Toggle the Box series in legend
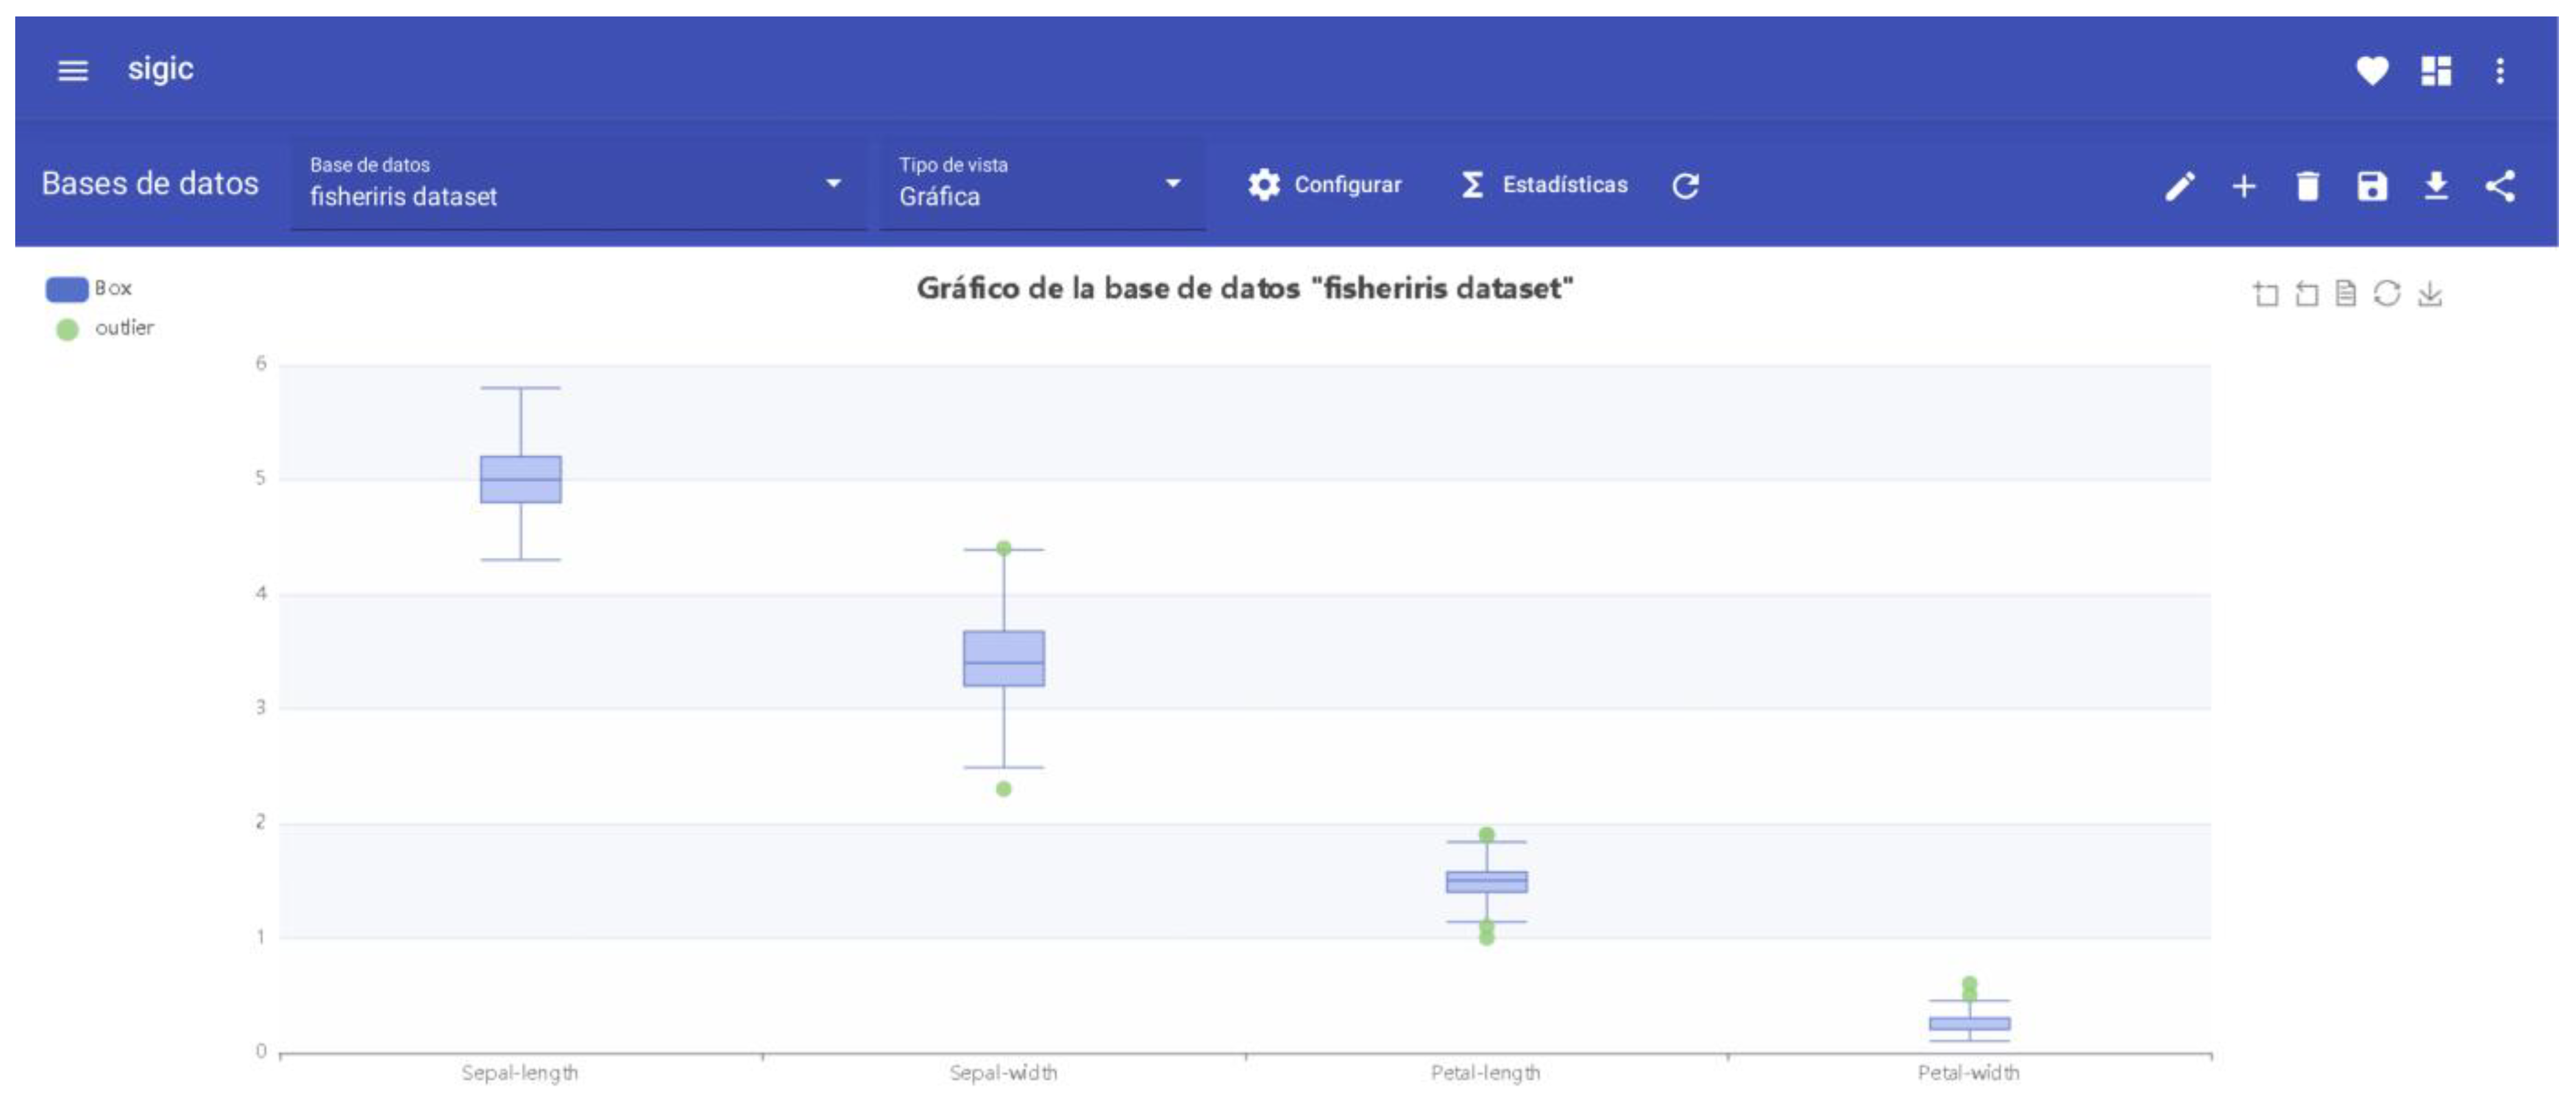Viewport: 2576px width, 1106px height. 68,289
